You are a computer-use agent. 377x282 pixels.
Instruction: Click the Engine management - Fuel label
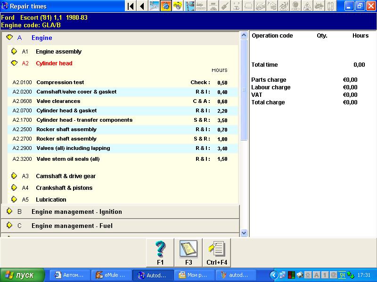click(x=72, y=226)
